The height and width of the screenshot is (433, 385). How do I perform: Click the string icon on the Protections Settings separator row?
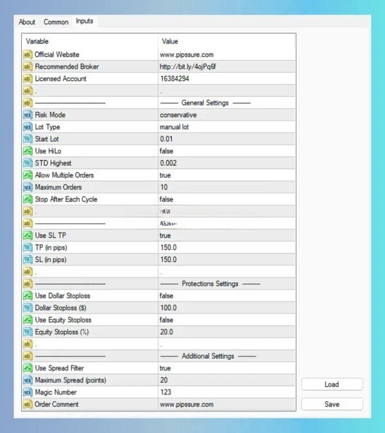(28, 283)
